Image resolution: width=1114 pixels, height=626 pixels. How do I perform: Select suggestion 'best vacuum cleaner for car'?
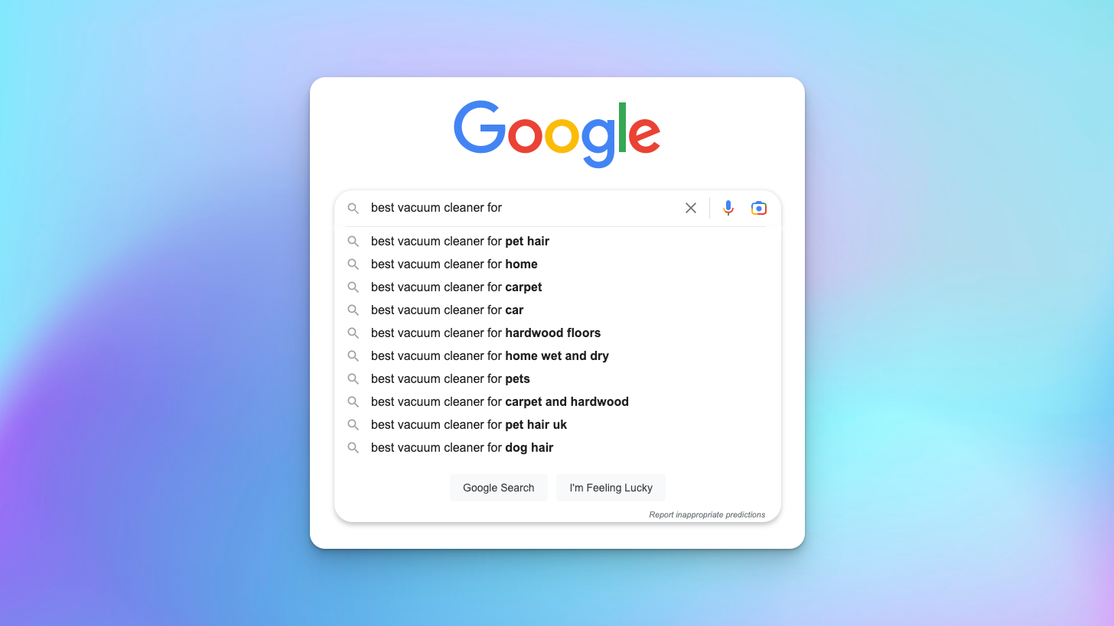[447, 310]
